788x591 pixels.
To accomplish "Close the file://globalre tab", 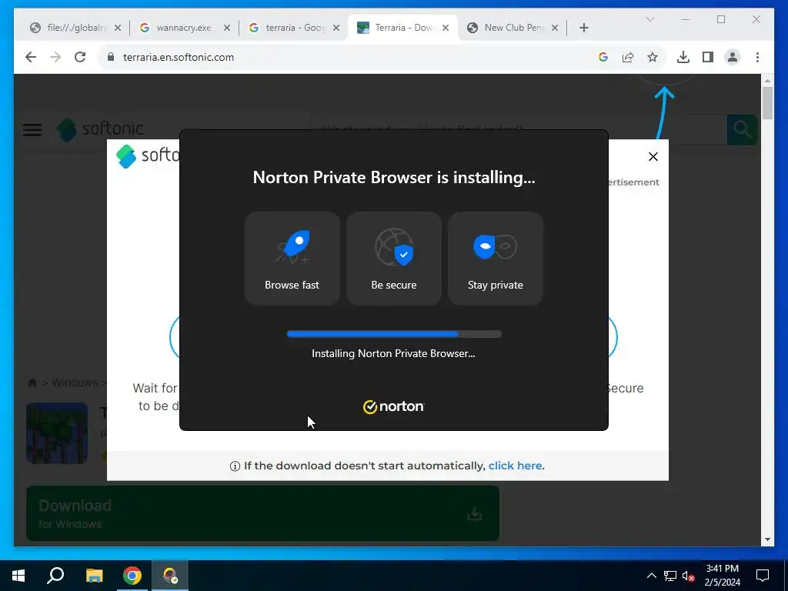I will (x=118, y=28).
